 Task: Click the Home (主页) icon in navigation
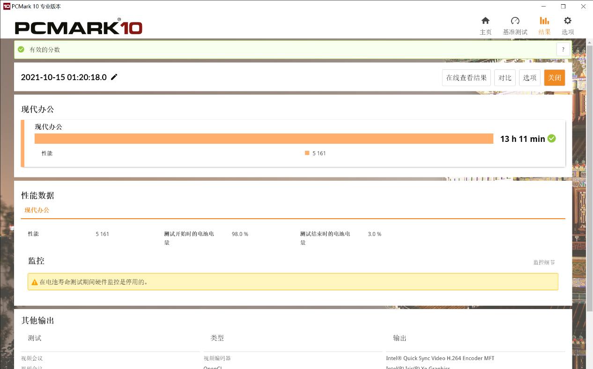point(485,21)
